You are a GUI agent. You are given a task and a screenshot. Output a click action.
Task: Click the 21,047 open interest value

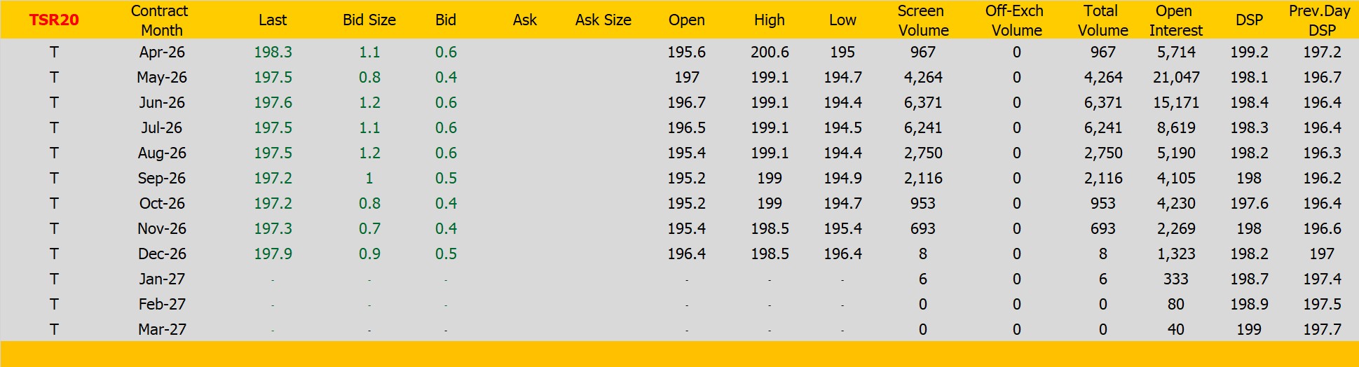1176,78
